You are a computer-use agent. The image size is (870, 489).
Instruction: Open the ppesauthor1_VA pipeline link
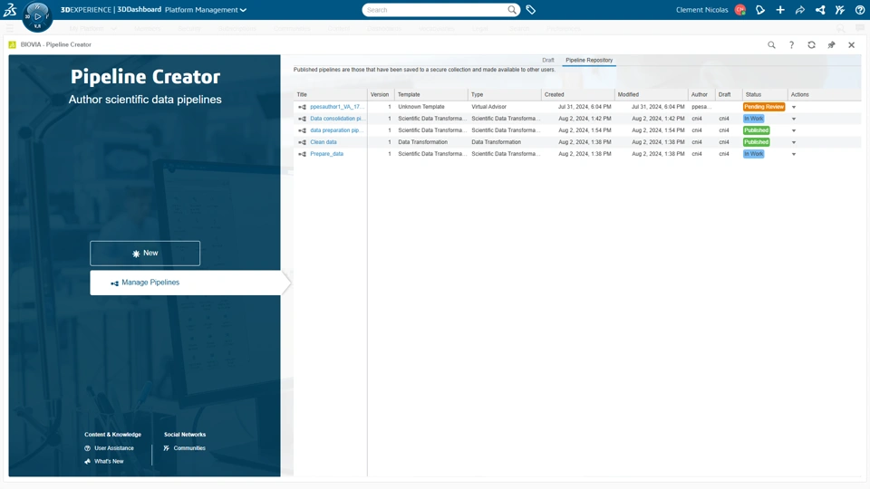coord(337,107)
